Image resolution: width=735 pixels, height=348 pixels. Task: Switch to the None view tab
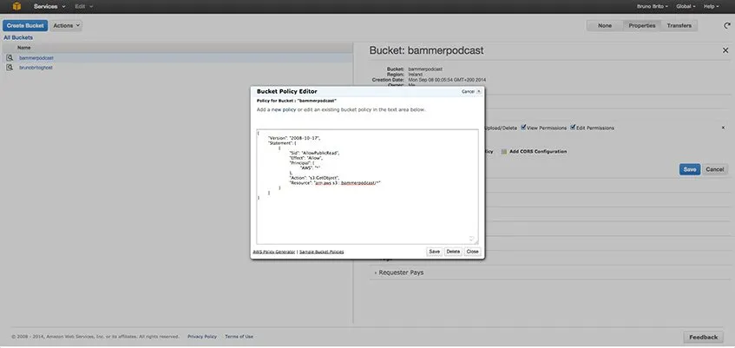pyautogui.click(x=605, y=26)
